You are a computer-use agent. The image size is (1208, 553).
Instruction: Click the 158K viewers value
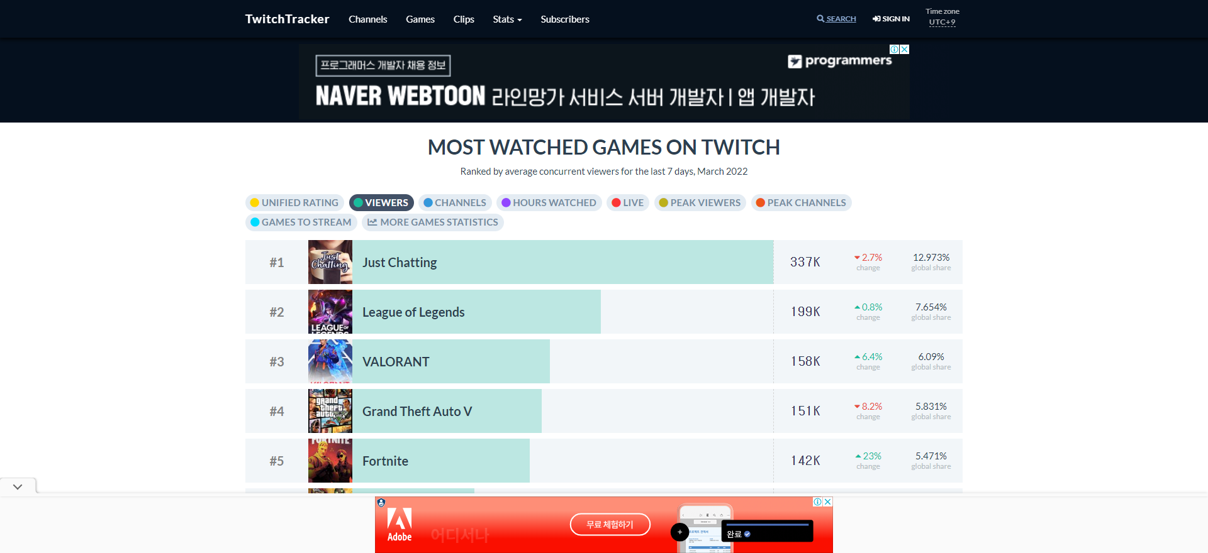(x=805, y=361)
